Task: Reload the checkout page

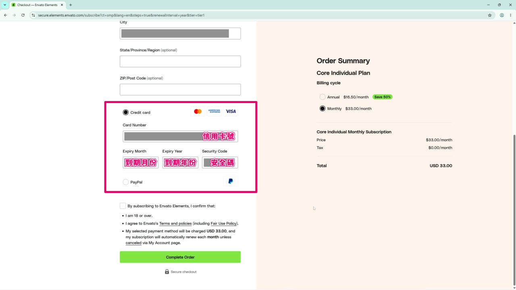Action: point(23,15)
